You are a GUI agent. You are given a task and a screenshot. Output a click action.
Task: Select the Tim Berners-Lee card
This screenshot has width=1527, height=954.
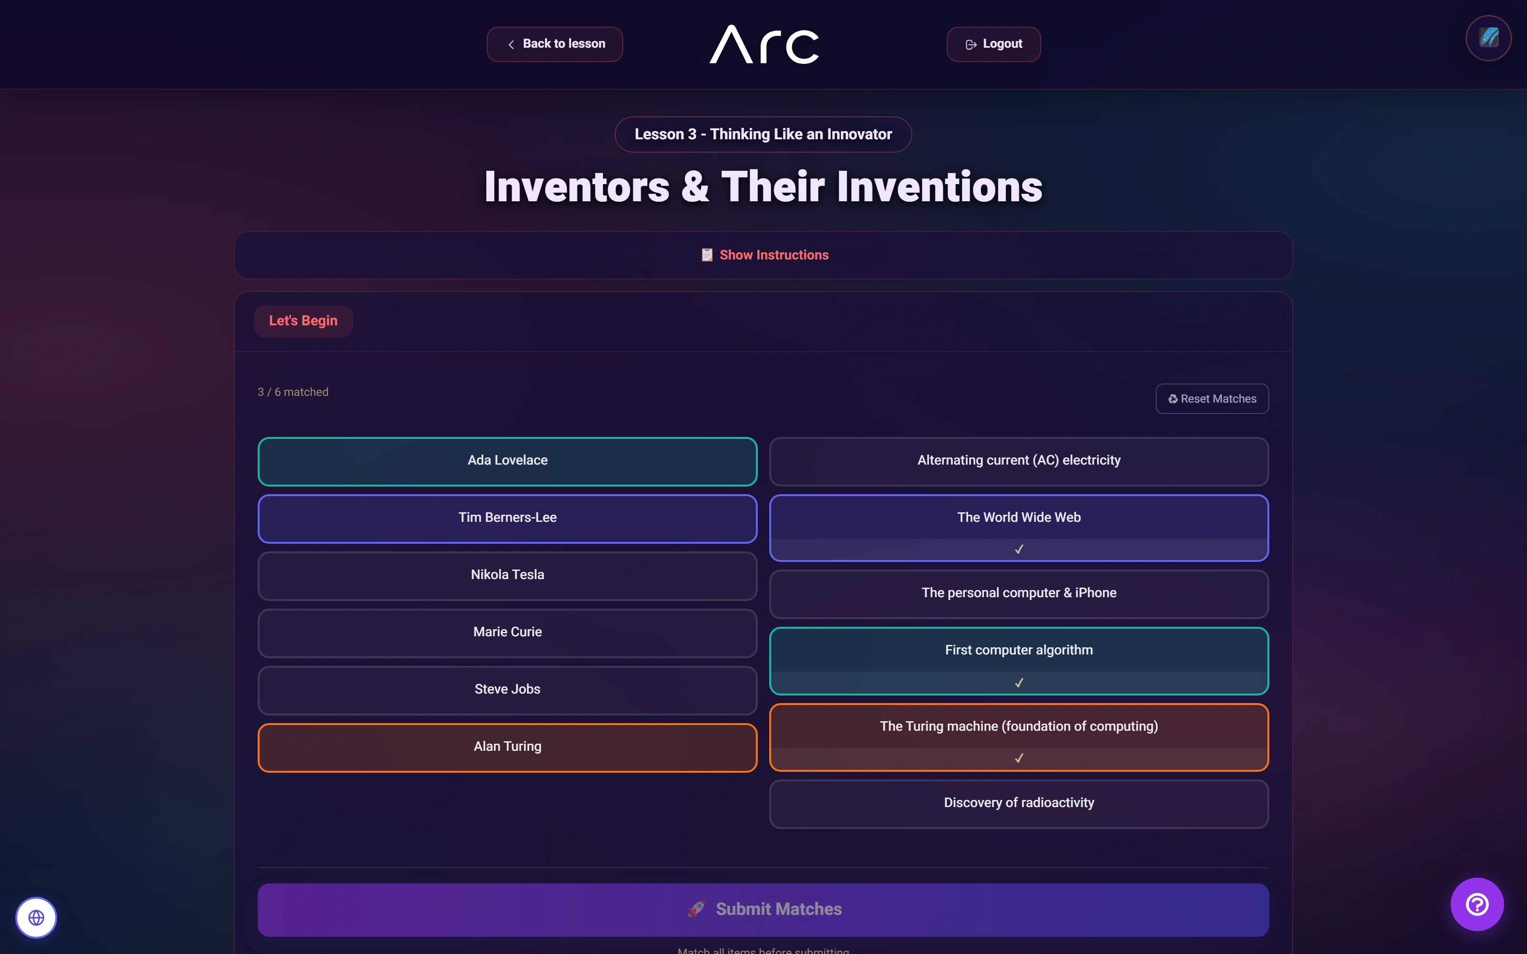(507, 518)
